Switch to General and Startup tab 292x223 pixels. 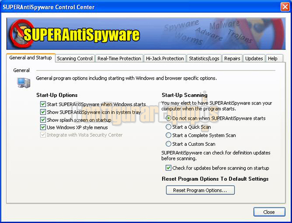(x=31, y=58)
